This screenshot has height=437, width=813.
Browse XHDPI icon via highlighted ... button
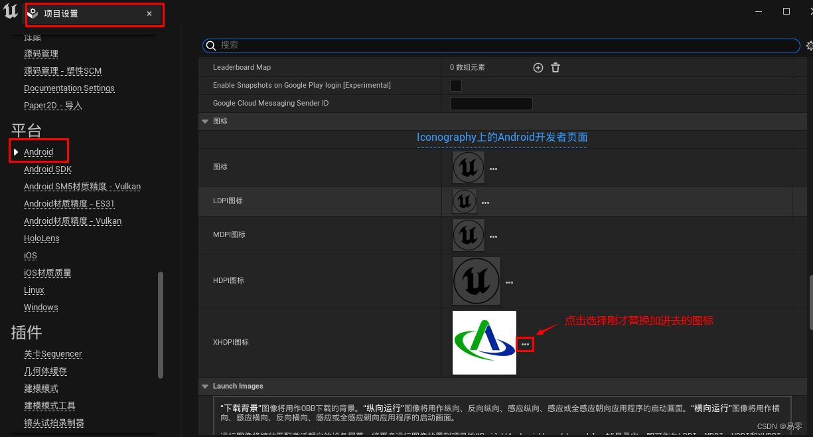point(525,343)
